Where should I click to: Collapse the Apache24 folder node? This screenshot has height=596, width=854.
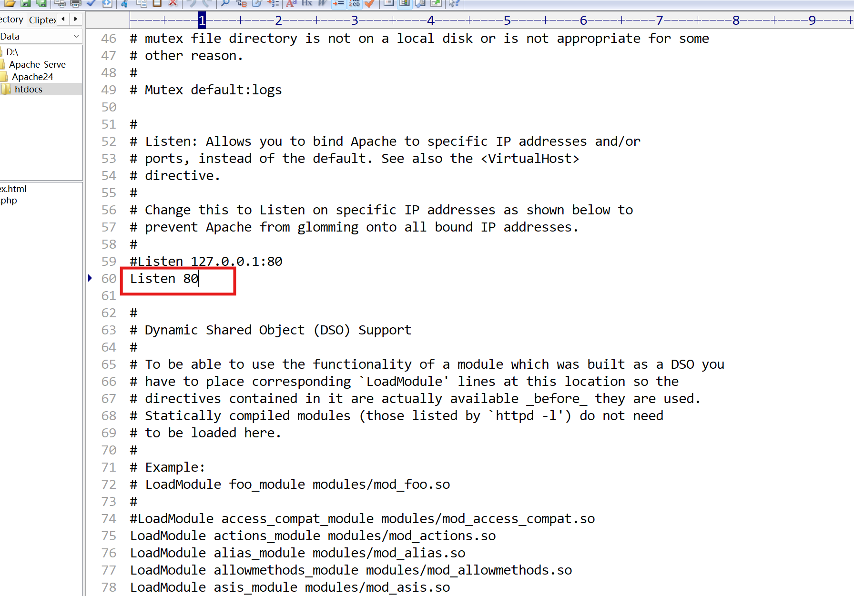tap(32, 77)
